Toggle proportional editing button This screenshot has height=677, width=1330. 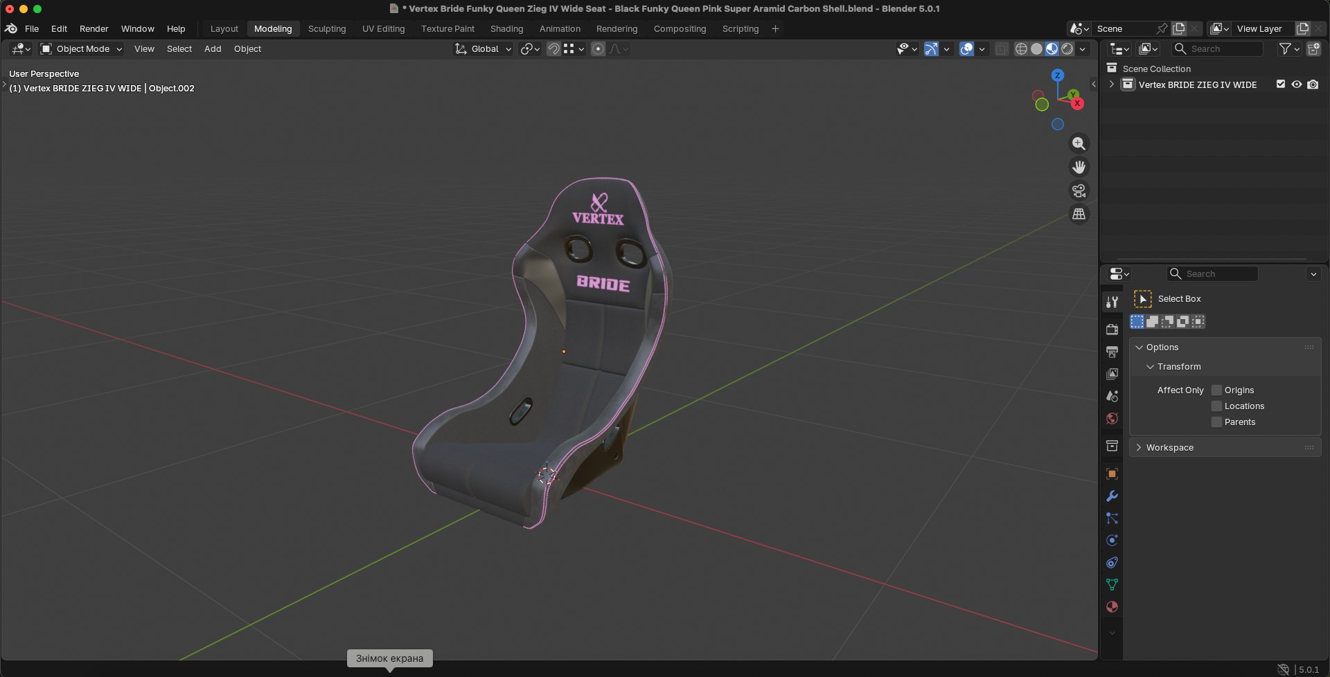coord(598,48)
